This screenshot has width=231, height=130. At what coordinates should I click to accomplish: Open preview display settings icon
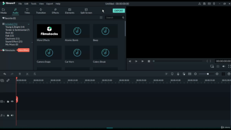(x=212, y=66)
